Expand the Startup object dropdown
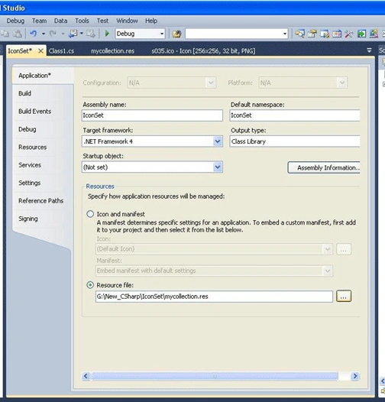 click(x=218, y=167)
